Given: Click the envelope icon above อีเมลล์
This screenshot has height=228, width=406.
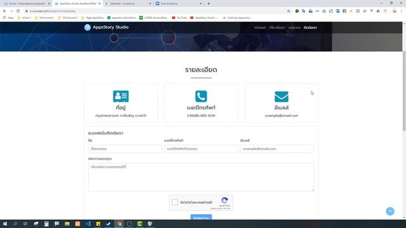Looking at the screenshot, I should click(x=281, y=96).
